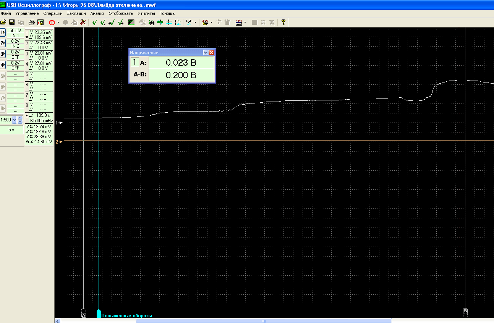The height and width of the screenshot is (323, 494).
Task: Click the open file folder icon
Action: [3, 23]
